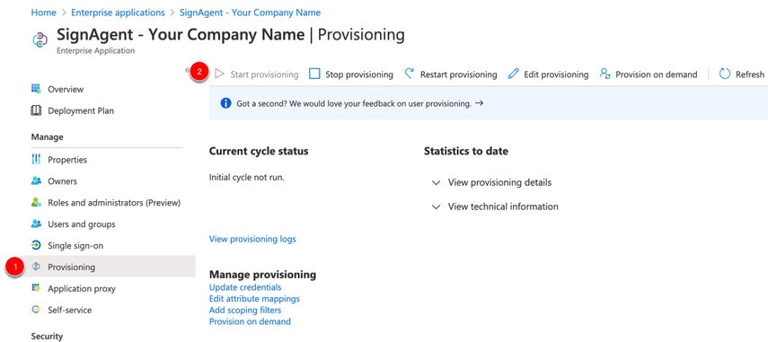Click Refresh toolbar button
The image size is (768, 342).
tap(742, 75)
